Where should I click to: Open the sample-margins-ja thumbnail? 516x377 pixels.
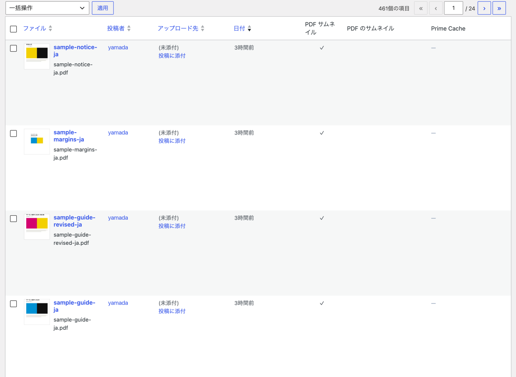pyautogui.click(x=37, y=142)
